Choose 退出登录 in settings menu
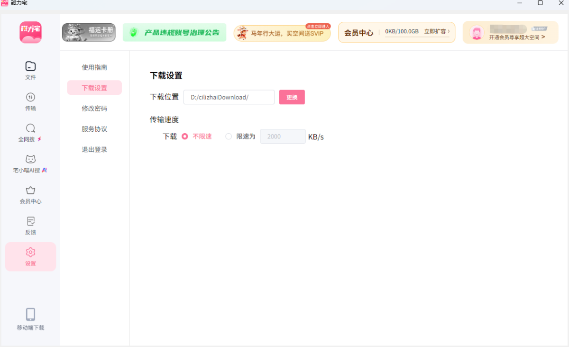Screen dimensions: 569x347 click(x=94, y=149)
